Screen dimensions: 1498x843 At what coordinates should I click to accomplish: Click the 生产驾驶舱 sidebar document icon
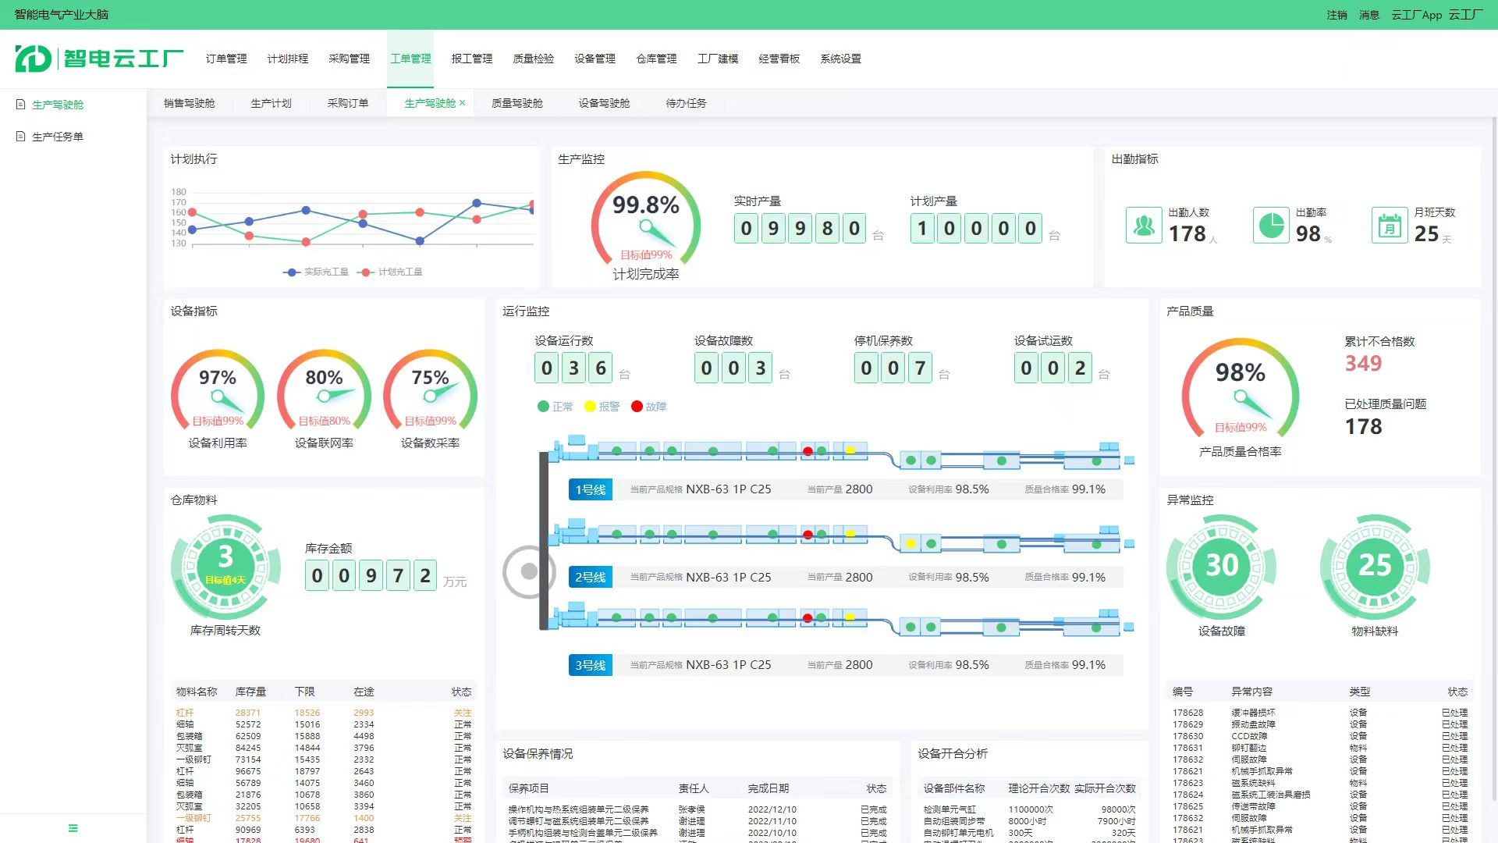tap(21, 105)
